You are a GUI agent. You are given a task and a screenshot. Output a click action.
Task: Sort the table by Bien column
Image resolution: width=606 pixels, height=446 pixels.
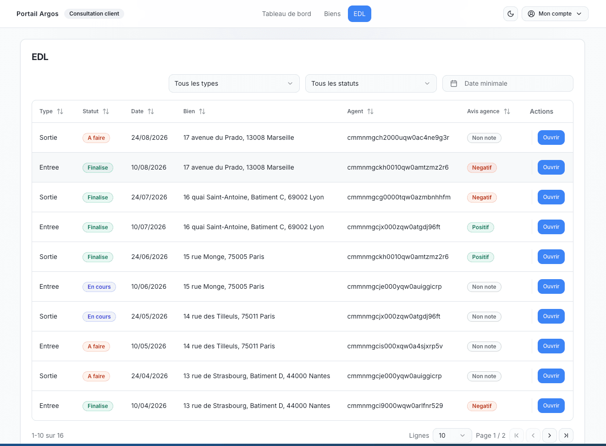[202, 111]
